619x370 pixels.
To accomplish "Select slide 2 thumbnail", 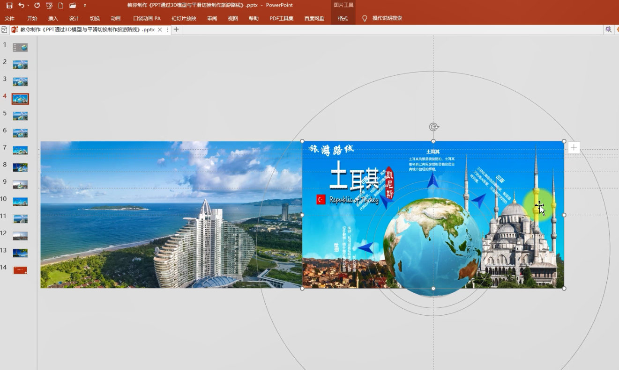I will coord(20,65).
